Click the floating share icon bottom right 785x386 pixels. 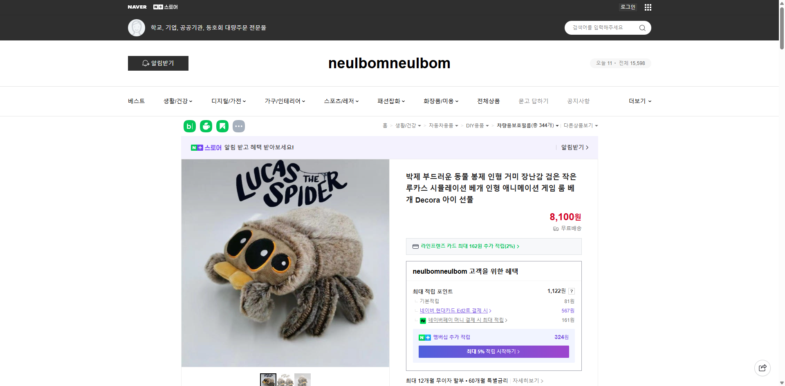coord(763,368)
